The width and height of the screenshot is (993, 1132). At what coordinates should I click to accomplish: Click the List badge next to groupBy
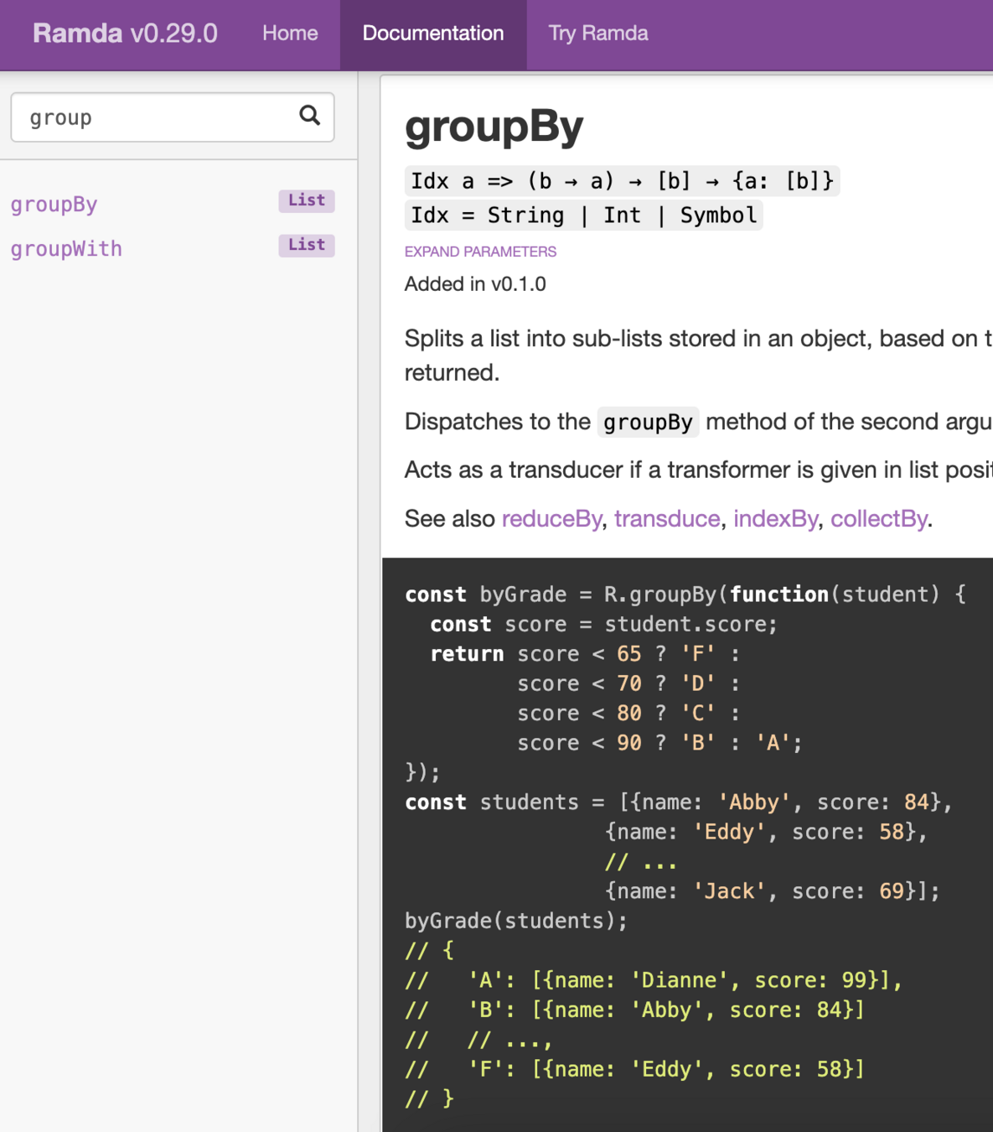click(x=307, y=200)
